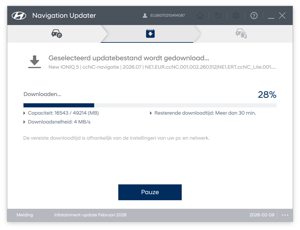Click account ID EU26070210414087
300x230 pixels.
168,16
